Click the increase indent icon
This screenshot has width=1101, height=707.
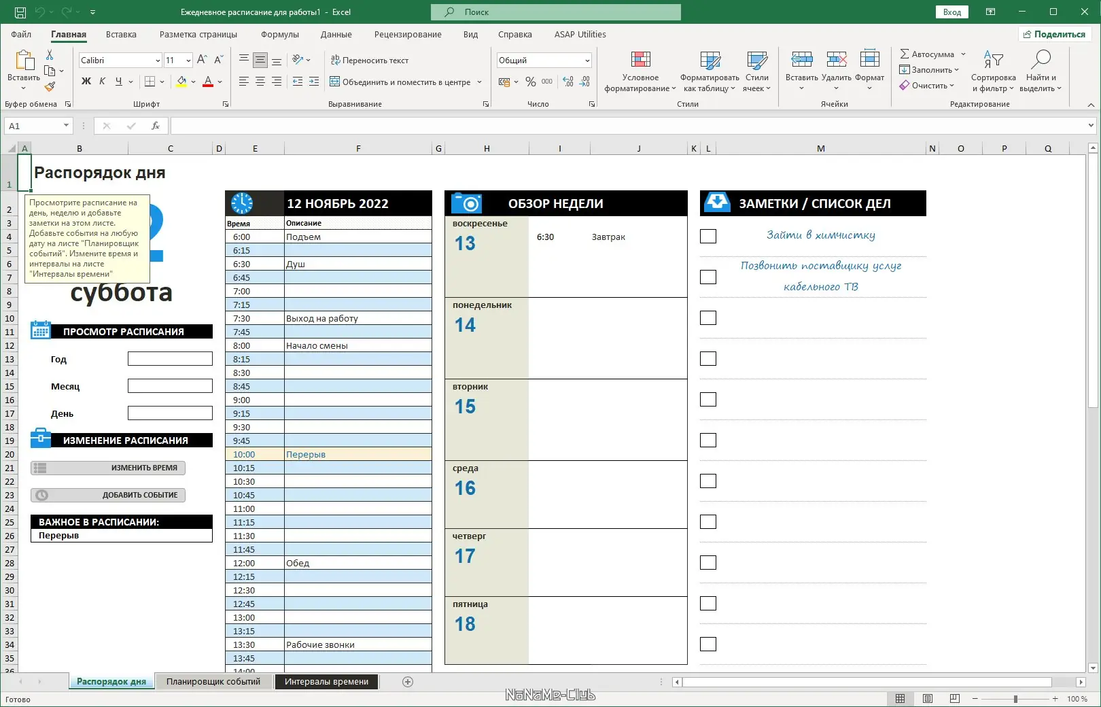pos(314,82)
